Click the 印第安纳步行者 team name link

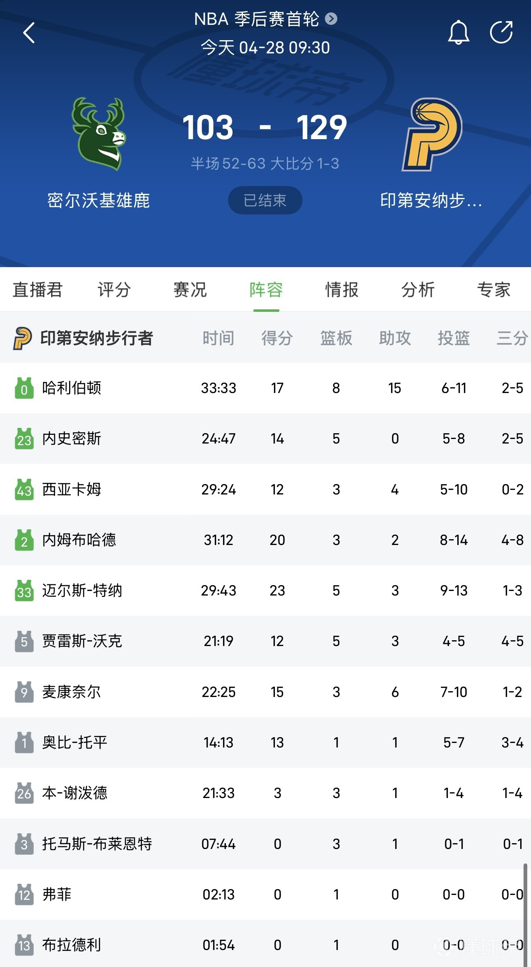pos(97,338)
